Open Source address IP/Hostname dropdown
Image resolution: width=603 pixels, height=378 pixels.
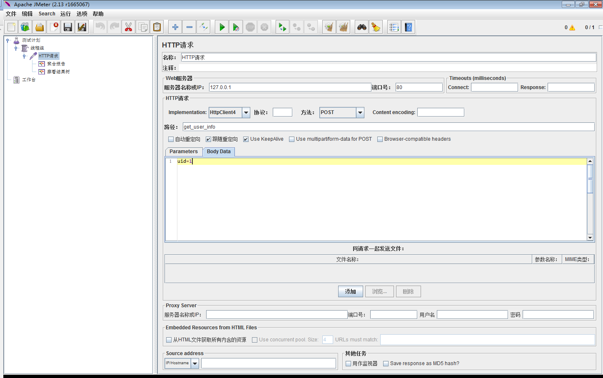(x=195, y=363)
